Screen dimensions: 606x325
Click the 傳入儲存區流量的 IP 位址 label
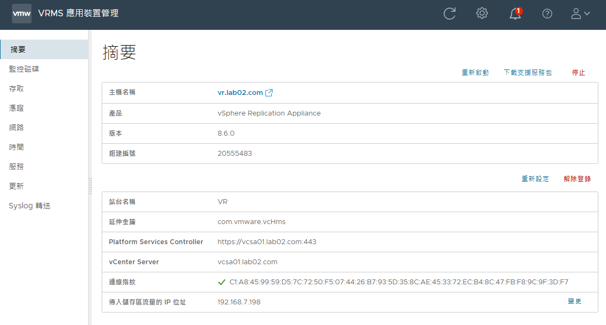pos(147,302)
